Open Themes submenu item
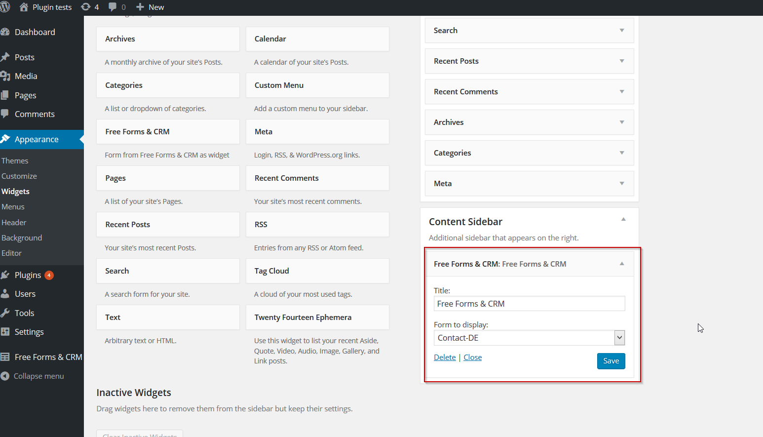763x437 pixels. pyautogui.click(x=15, y=161)
